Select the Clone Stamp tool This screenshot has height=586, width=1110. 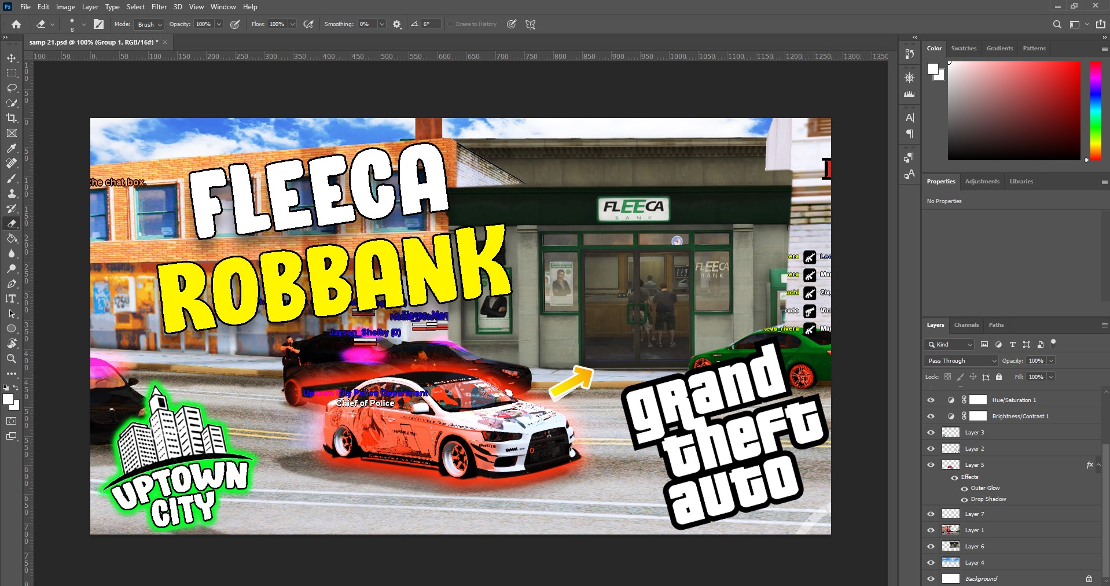pyautogui.click(x=12, y=193)
